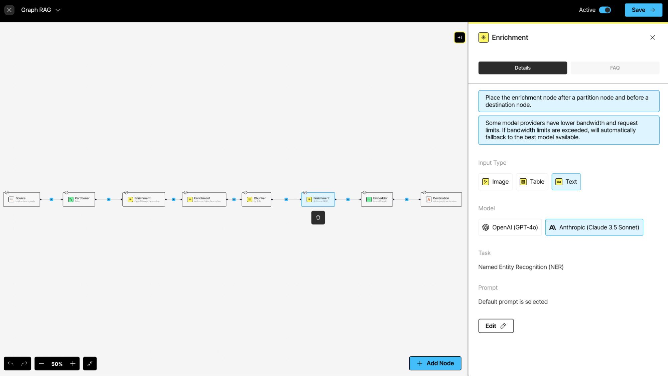Screen dimensions: 668x376
Task: Click the Edit prompt button
Action: (x=496, y=326)
